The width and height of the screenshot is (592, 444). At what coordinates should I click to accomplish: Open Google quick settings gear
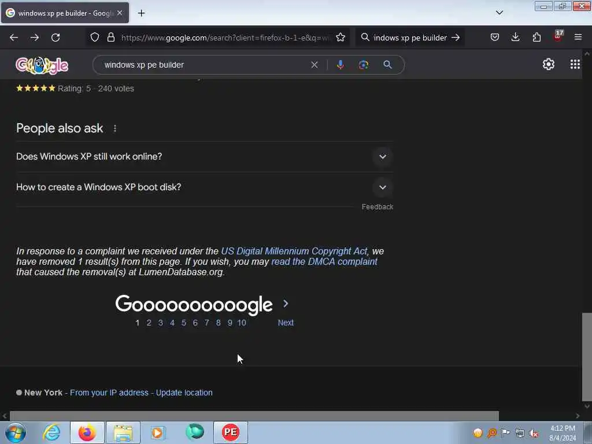tap(549, 64)
